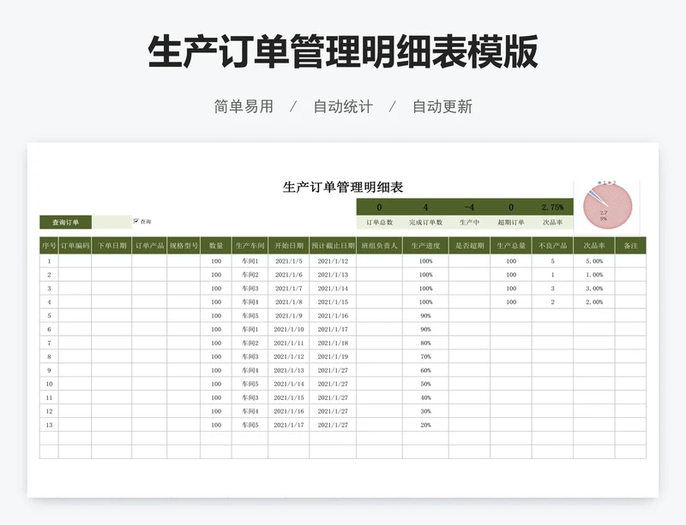Select the 下单日期 column header
Screen dimensions: 686x525
111,246
